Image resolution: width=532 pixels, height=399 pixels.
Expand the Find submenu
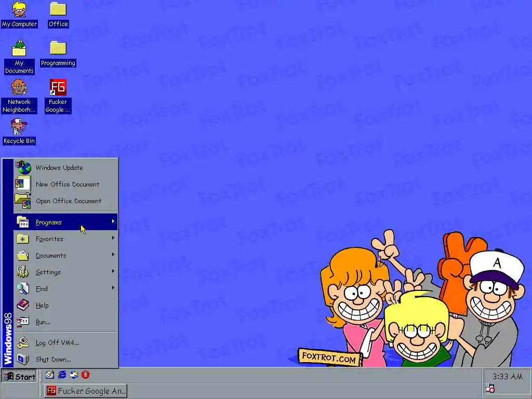(66, 289)
